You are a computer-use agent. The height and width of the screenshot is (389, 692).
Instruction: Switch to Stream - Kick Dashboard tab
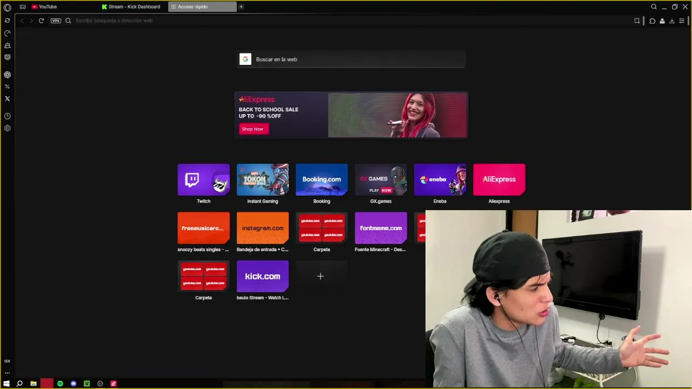[133, 7]
